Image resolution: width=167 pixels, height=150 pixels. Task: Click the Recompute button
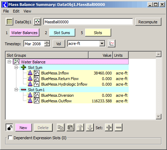[x=148, y=22]
